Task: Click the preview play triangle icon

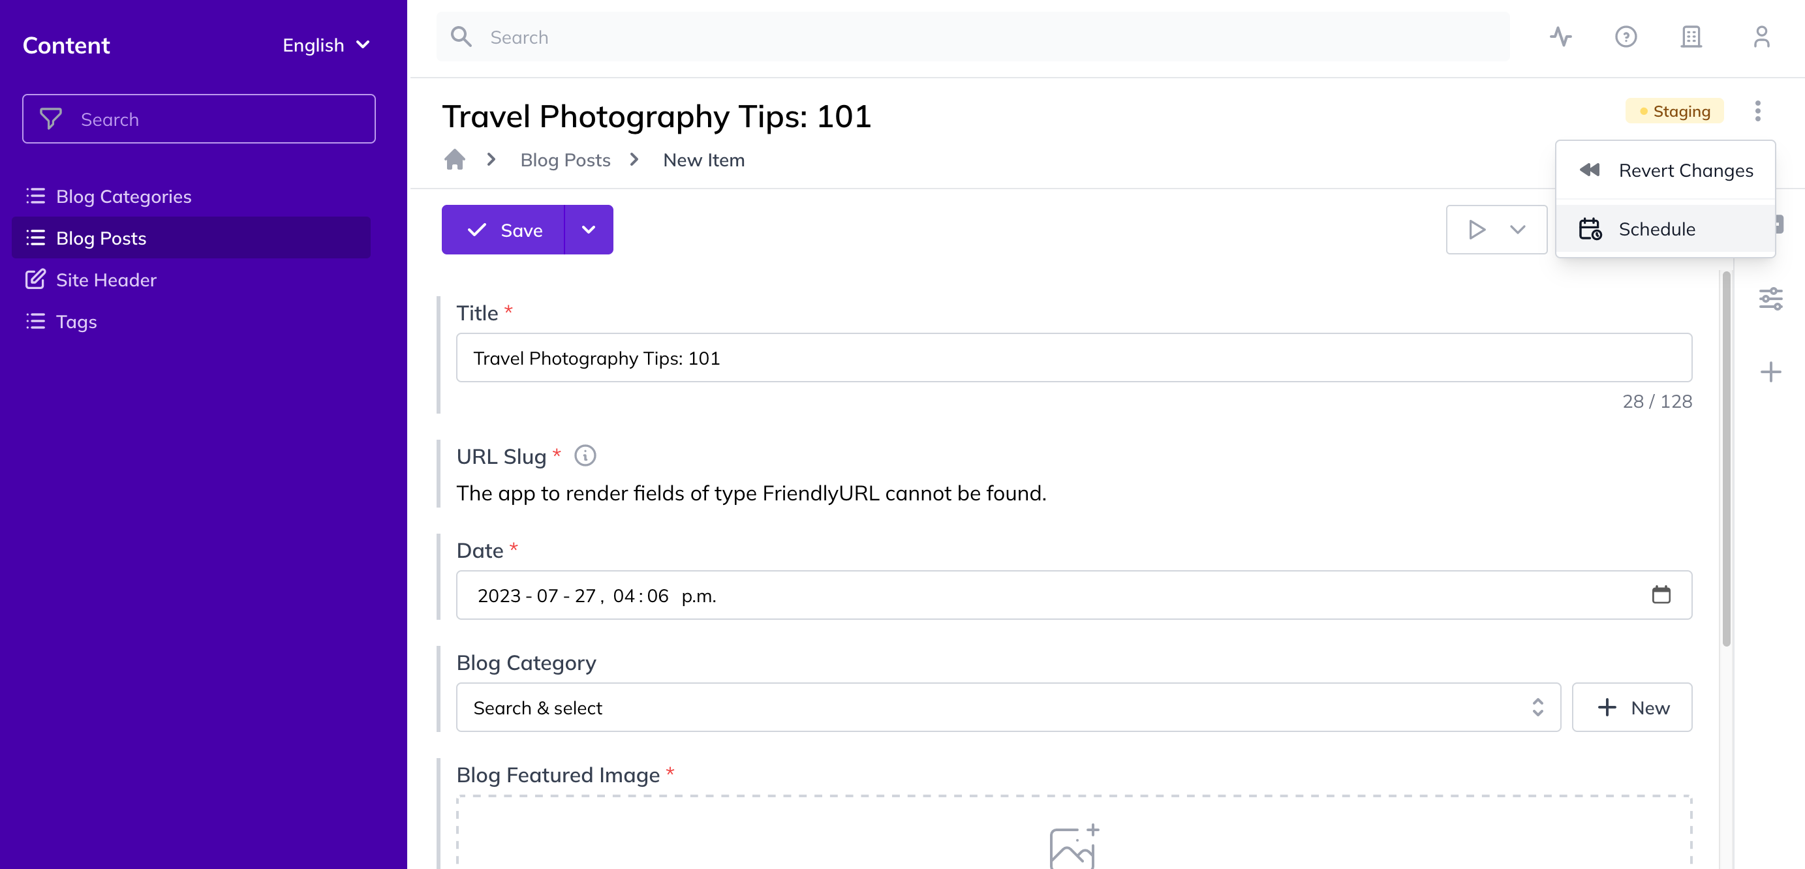Action: (x=1476, y=230)
